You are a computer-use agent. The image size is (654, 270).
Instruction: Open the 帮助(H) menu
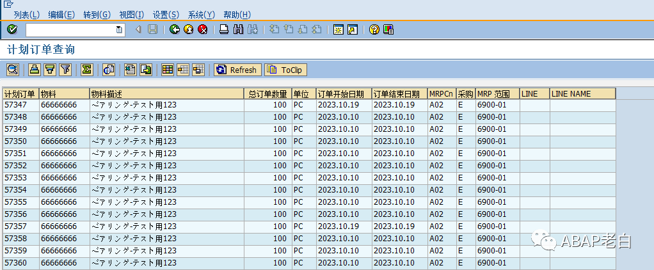(237, 15)
